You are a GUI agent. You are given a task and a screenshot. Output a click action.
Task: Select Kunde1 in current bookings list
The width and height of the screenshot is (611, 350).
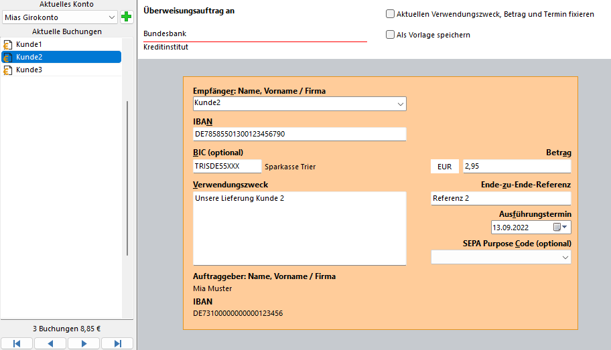click(x=62, y=44)
